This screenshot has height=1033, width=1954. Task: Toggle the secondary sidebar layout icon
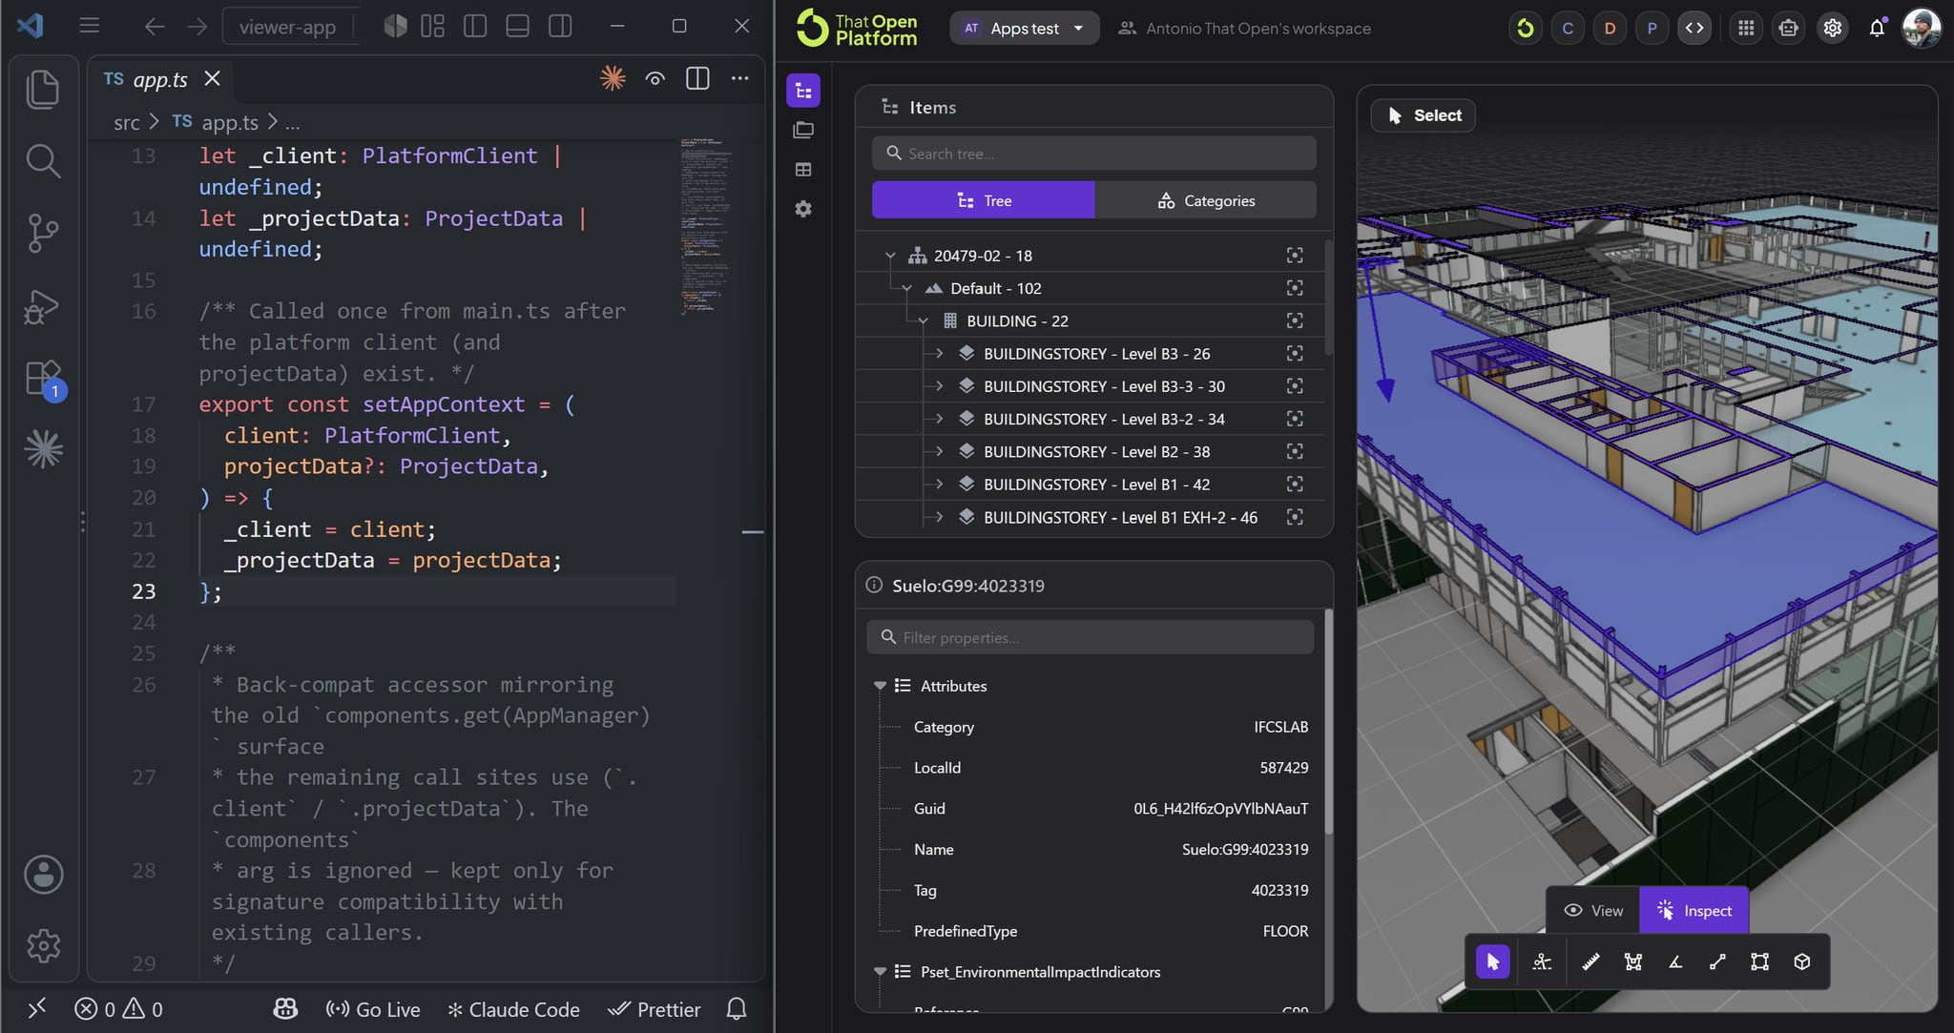pyautogui.click(x=560, y=27)
